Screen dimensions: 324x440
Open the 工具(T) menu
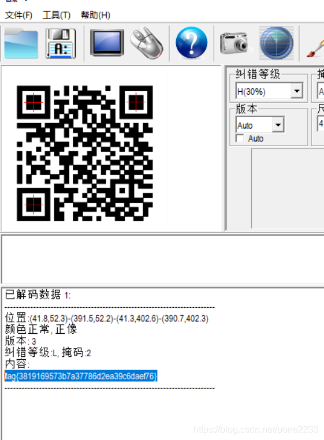(57, 15)
